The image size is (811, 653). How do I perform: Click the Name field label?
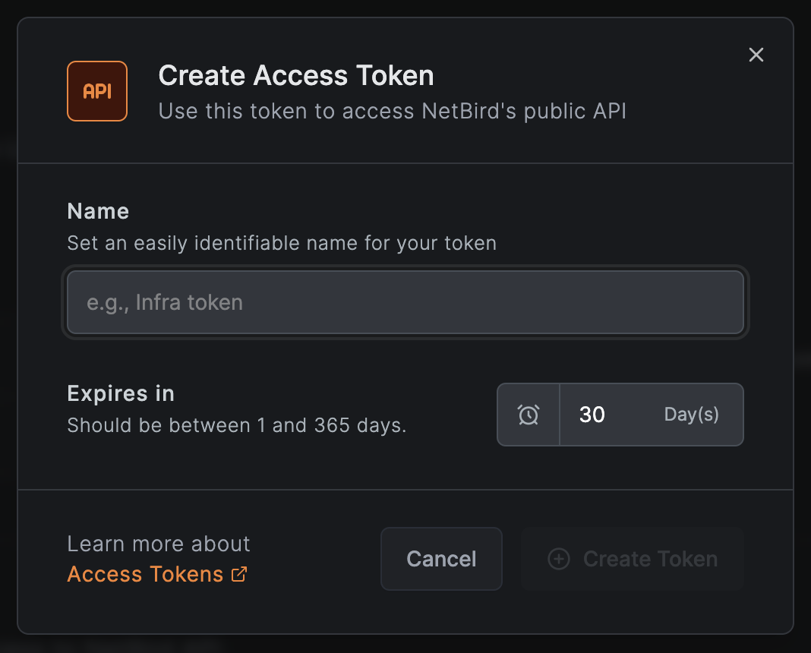pyautogui.click(x=98, y=211)
